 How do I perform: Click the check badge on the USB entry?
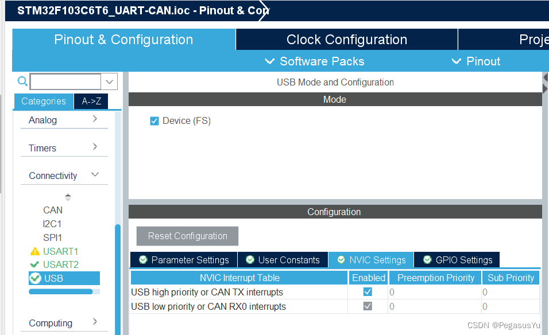coord(34,278)
